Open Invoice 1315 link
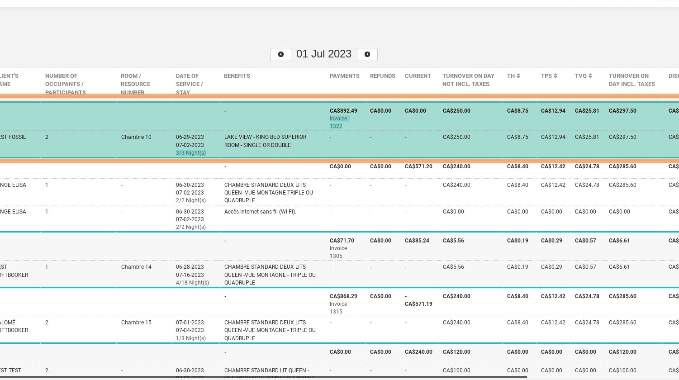This screenshot has height=380, width=679. coord(339,308)
